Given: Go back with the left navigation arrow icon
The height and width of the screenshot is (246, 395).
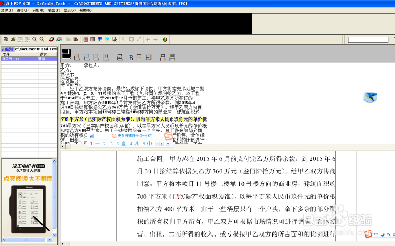Looking at the screenshot, I should (148, 40).
